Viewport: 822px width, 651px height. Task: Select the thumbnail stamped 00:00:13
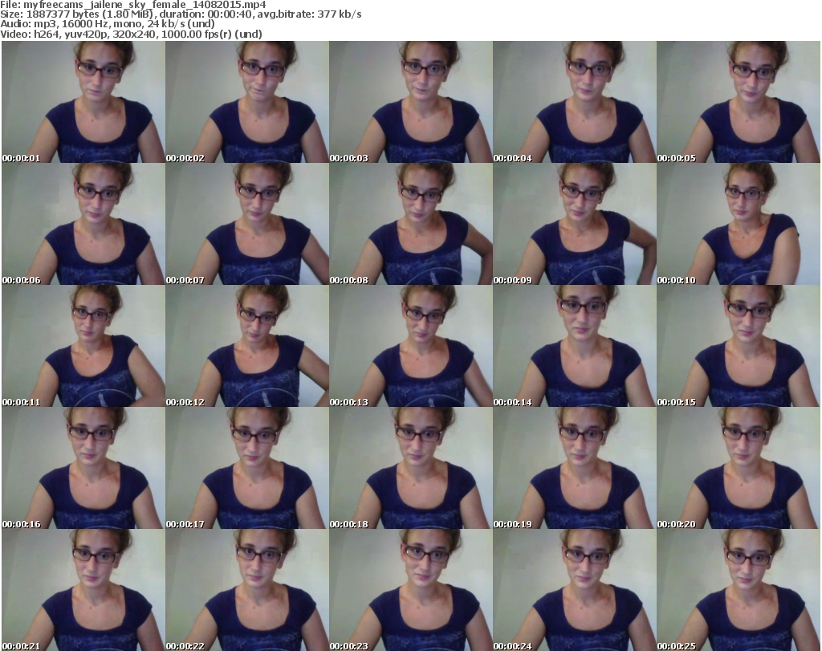pos(411,346)
